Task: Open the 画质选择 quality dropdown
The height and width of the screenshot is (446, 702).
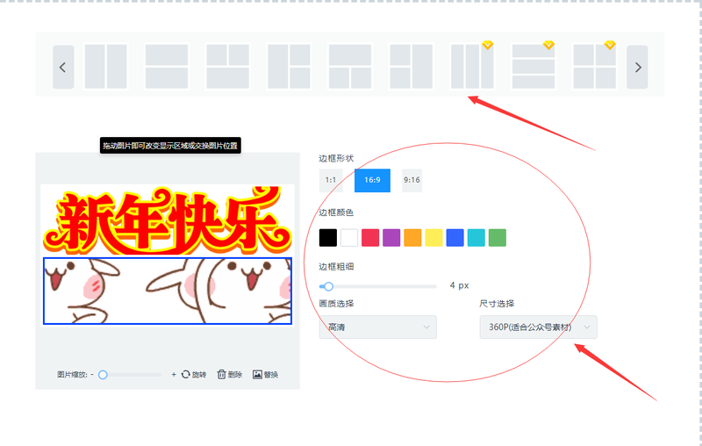Action: (378, 327)
